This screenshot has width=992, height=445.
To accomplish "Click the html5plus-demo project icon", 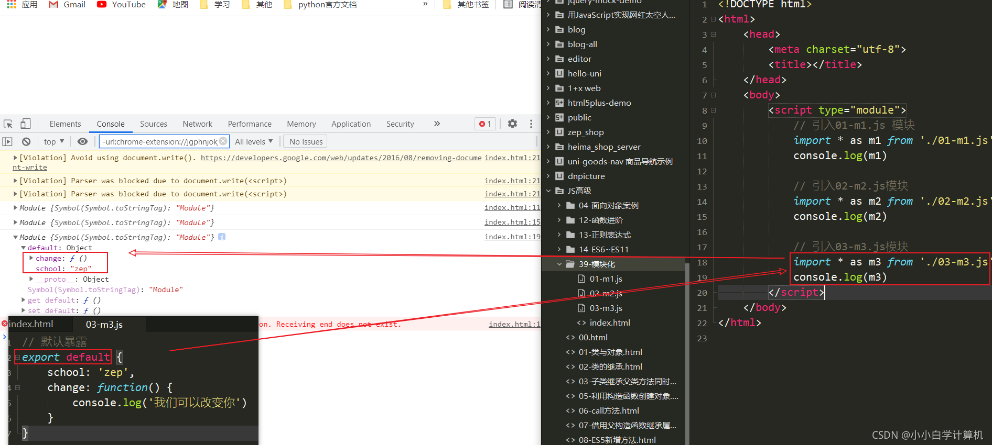I will [559, 103].
